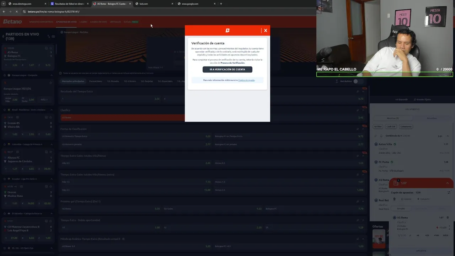Viewport: 455px width, 256px height.
Task: Favorite the CD Platense Zacatecoluca II match
Action: click(51, 221)
